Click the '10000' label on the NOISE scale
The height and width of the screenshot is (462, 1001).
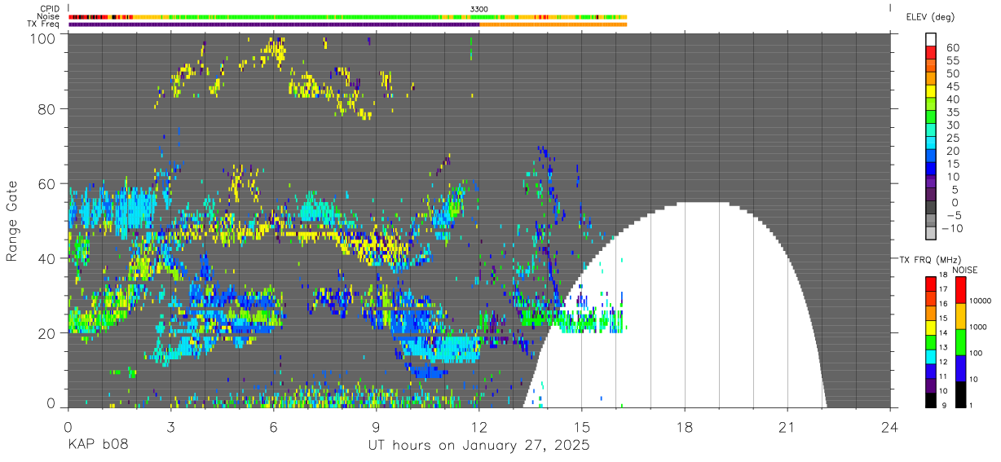click(982, 301)
